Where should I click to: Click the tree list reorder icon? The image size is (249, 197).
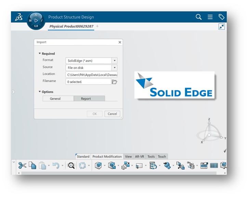click(x=153, y=166)
